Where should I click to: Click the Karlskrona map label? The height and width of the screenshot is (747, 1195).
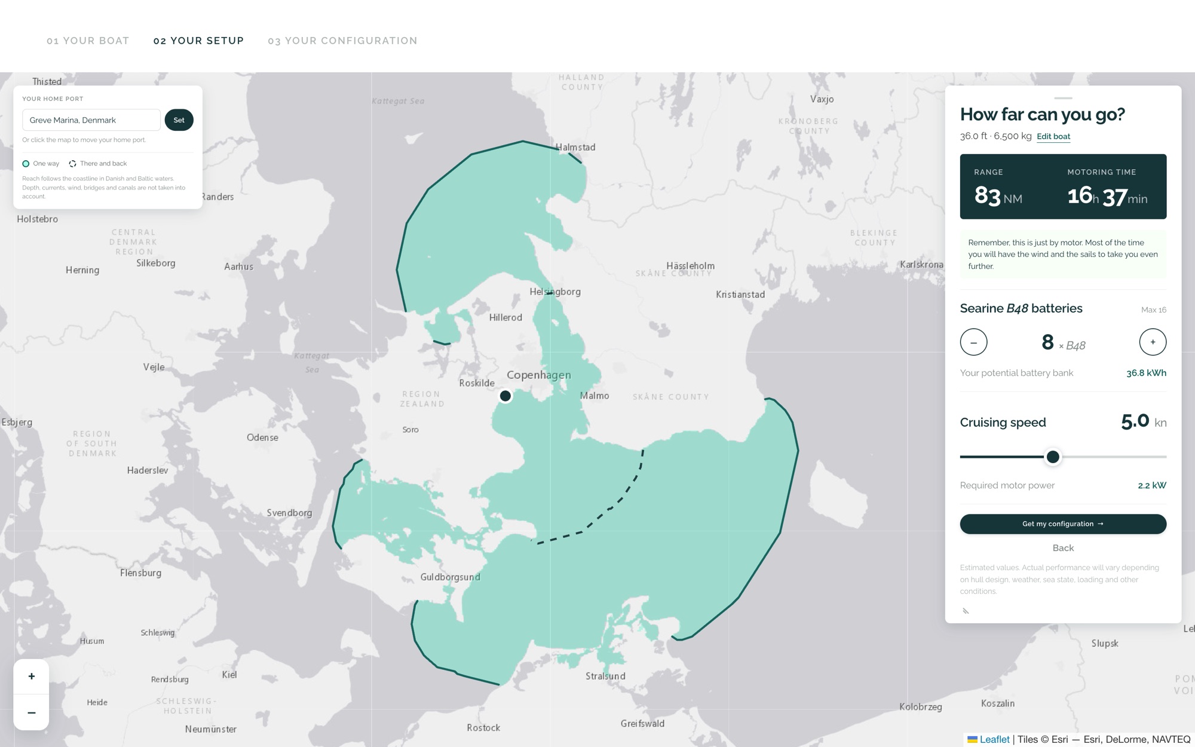click(x=921, y=265)
